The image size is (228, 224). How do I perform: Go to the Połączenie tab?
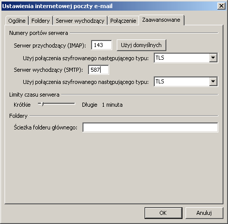(x=123, y=21)
